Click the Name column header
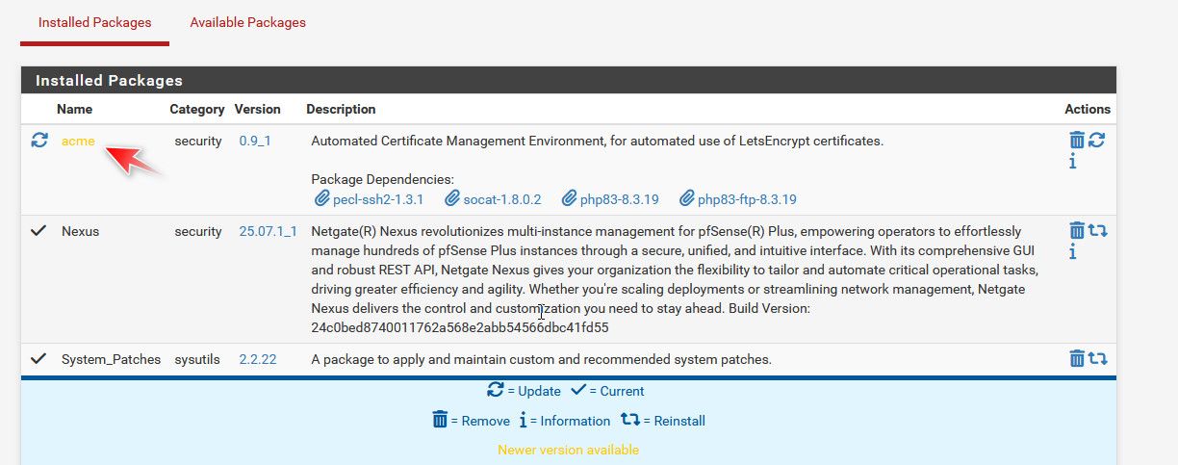1178x465 pixels. pos(75,109)
